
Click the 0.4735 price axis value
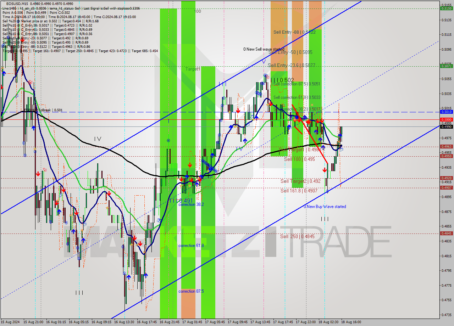click(x=446, y=314)
